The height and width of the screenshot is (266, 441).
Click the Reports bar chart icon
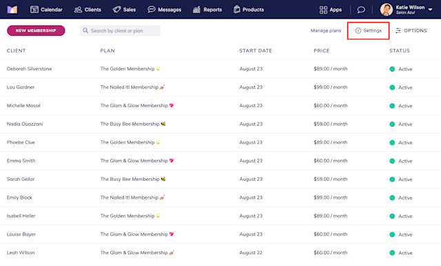click(x=196, y=10)
